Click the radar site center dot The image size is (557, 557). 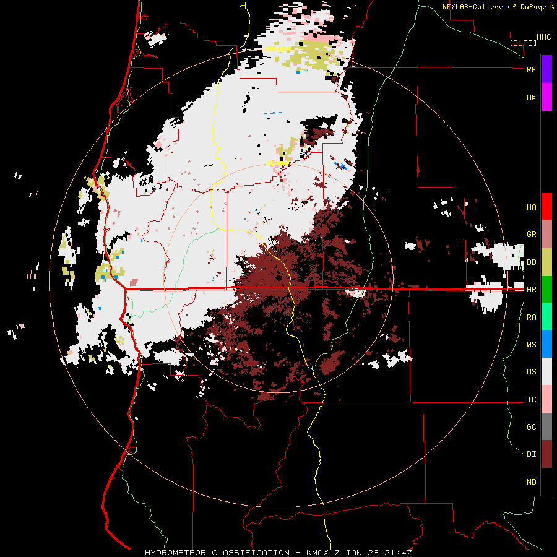tap(278, 278)
